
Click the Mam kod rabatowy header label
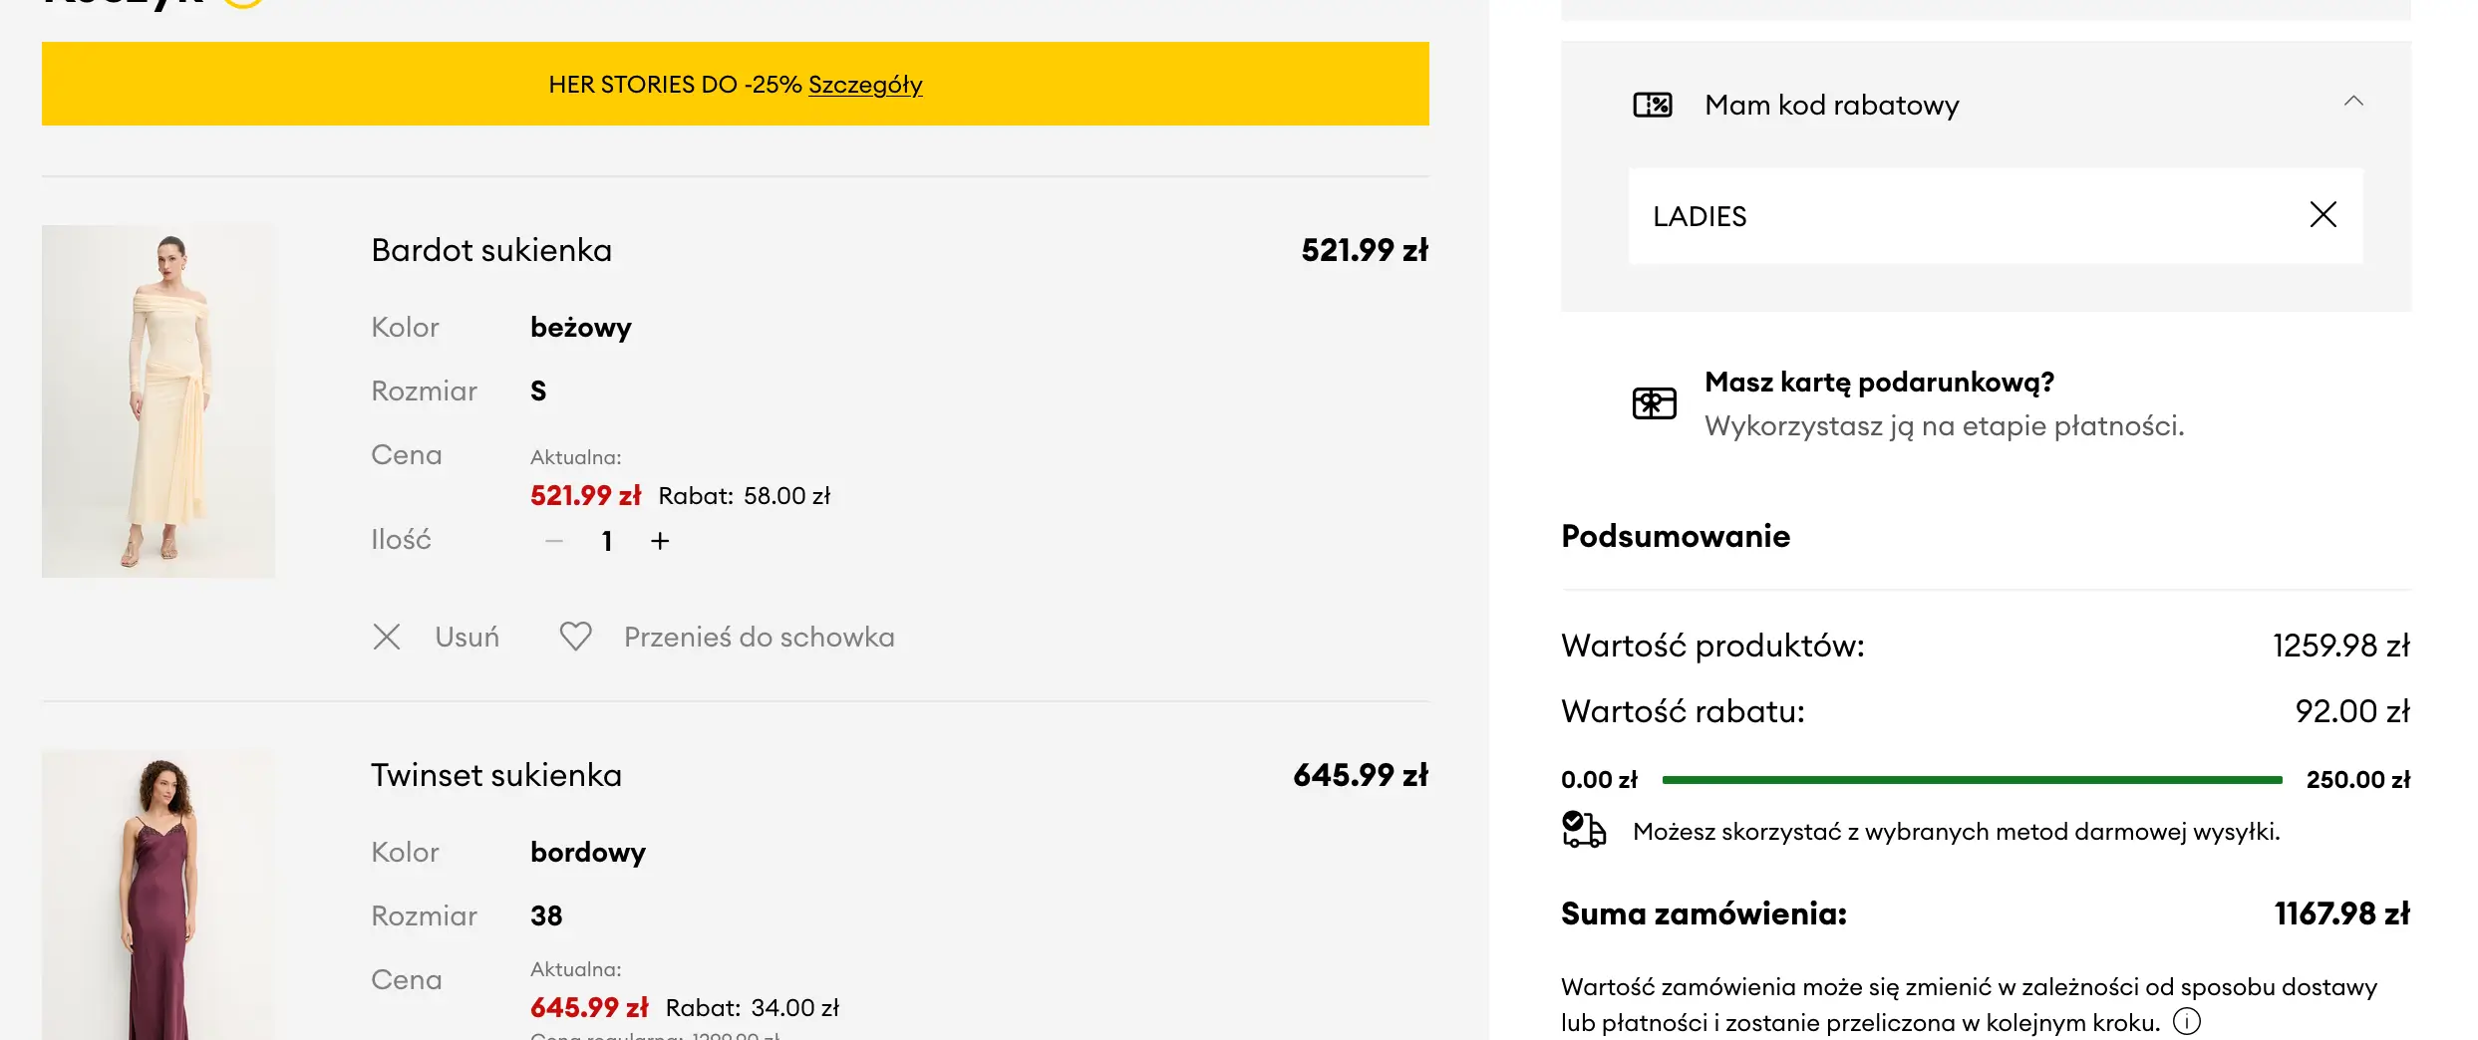(1831, 105)
